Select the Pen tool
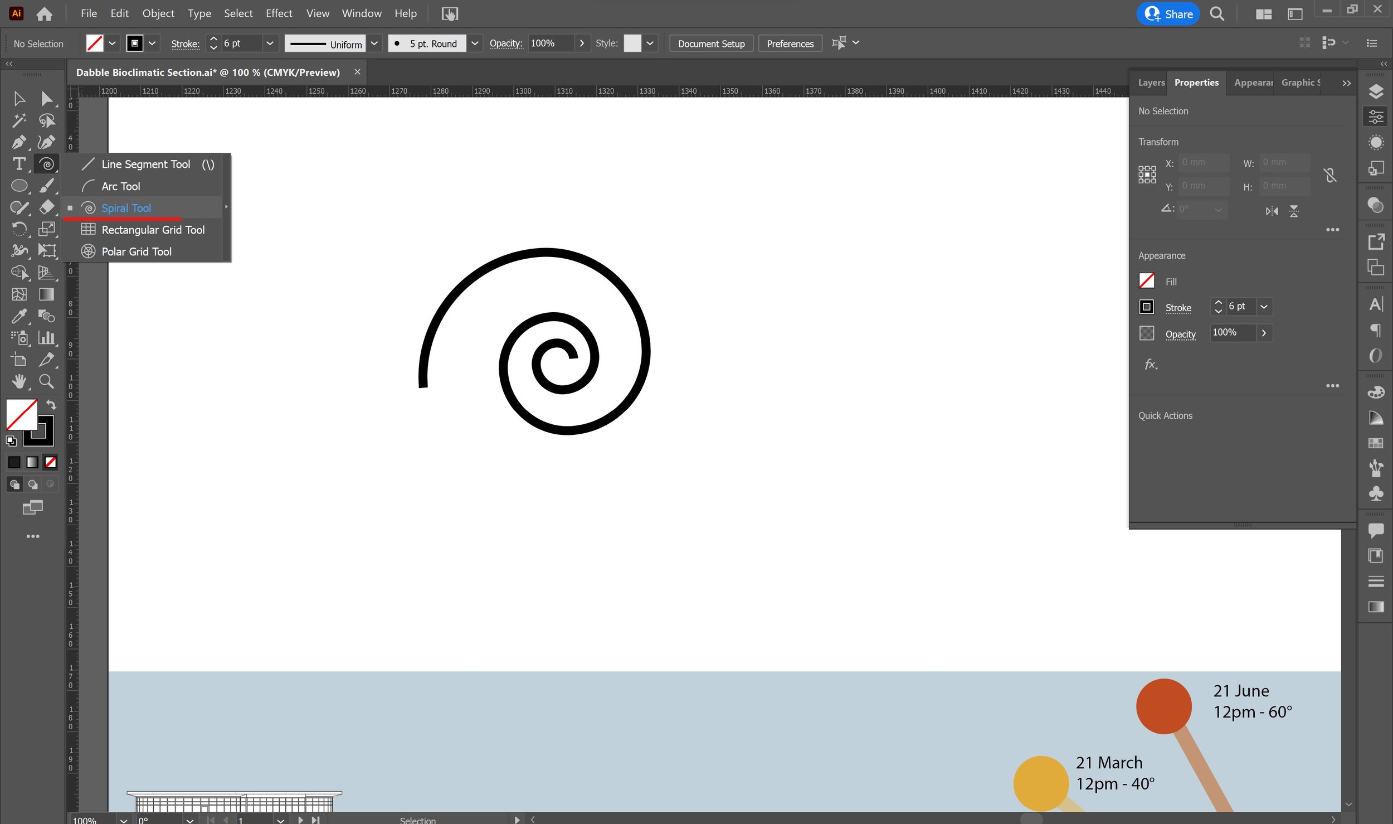Image resolution: width=1393 pixels, height=824 pixels. 19,142
